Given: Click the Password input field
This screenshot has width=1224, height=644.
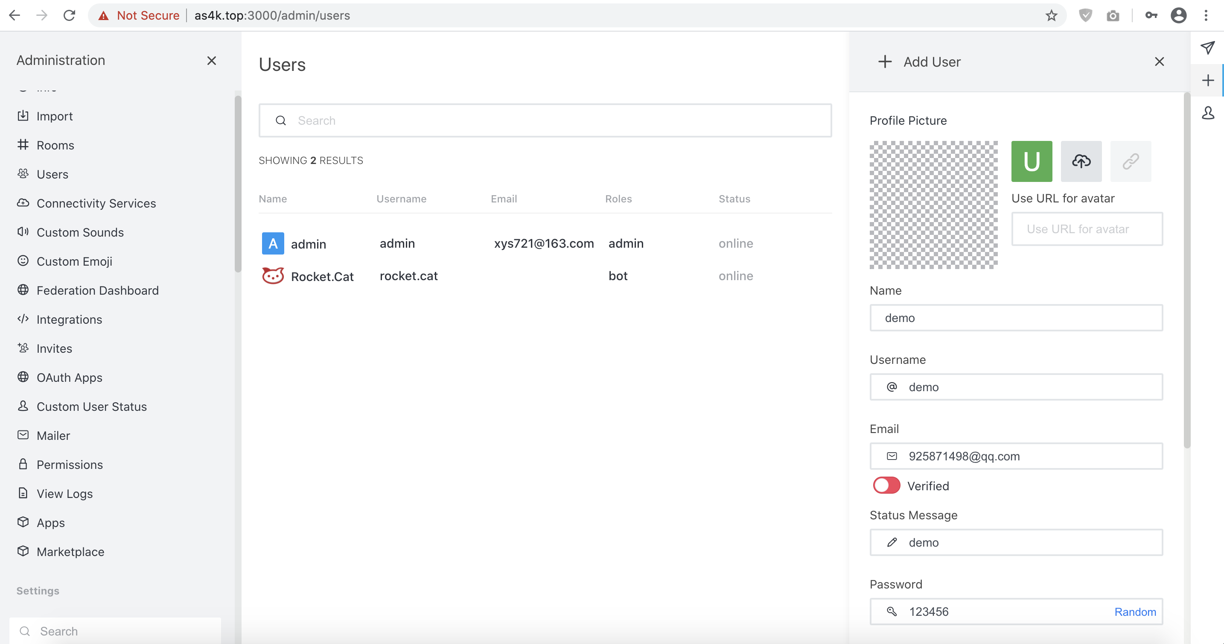Looking at the screenshot, I should click(1016, 612).
